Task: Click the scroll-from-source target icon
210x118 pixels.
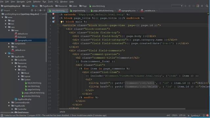Action: (32, 10)
